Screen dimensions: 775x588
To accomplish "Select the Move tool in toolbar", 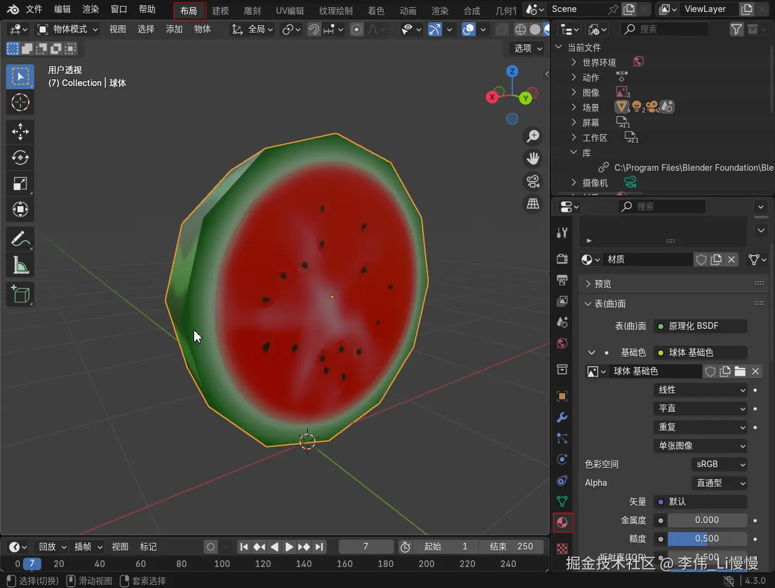I will [20, 131].
